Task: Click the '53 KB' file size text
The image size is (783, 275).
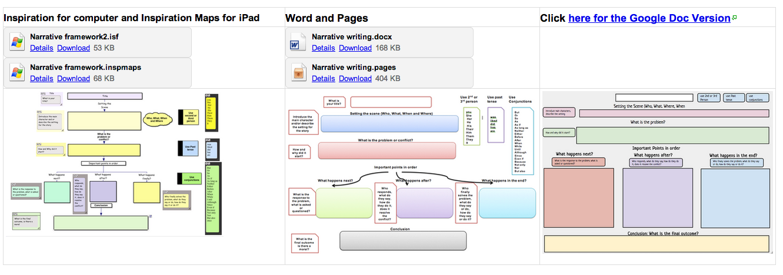Action: tap(104, 48)
